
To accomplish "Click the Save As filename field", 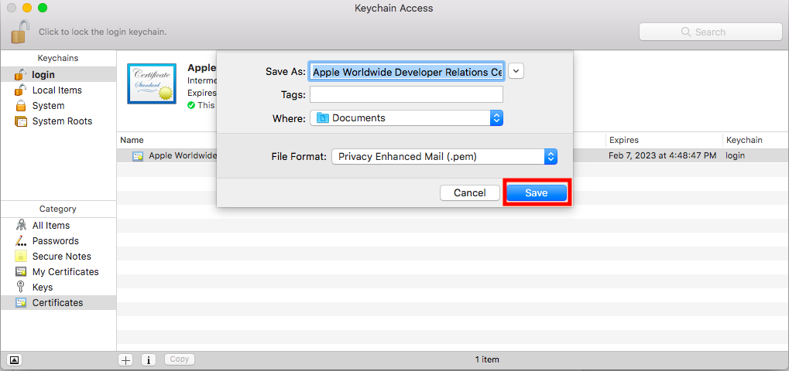I will coord(406,72).
